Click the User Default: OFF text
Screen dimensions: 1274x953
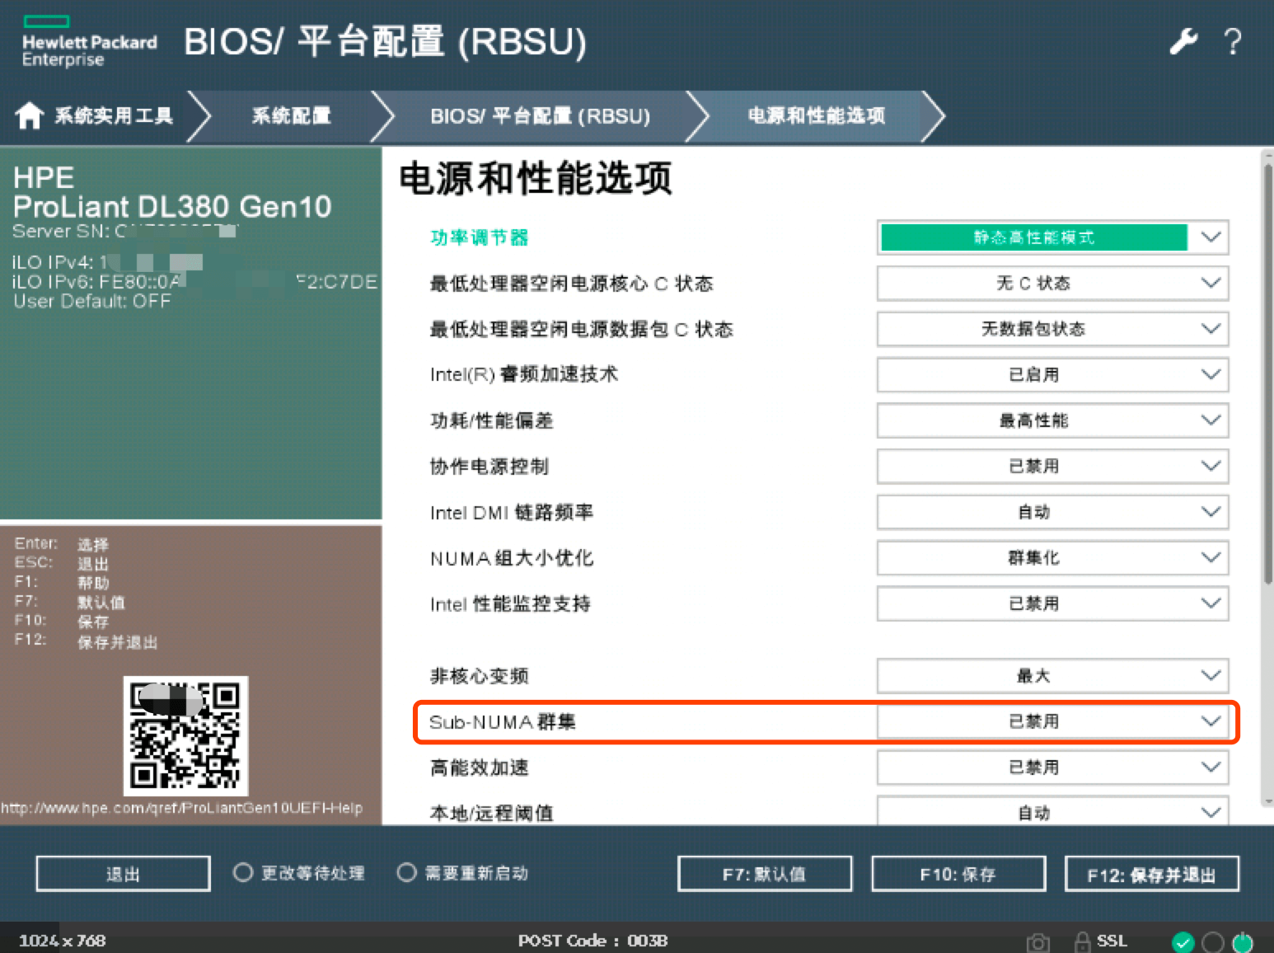92,301
